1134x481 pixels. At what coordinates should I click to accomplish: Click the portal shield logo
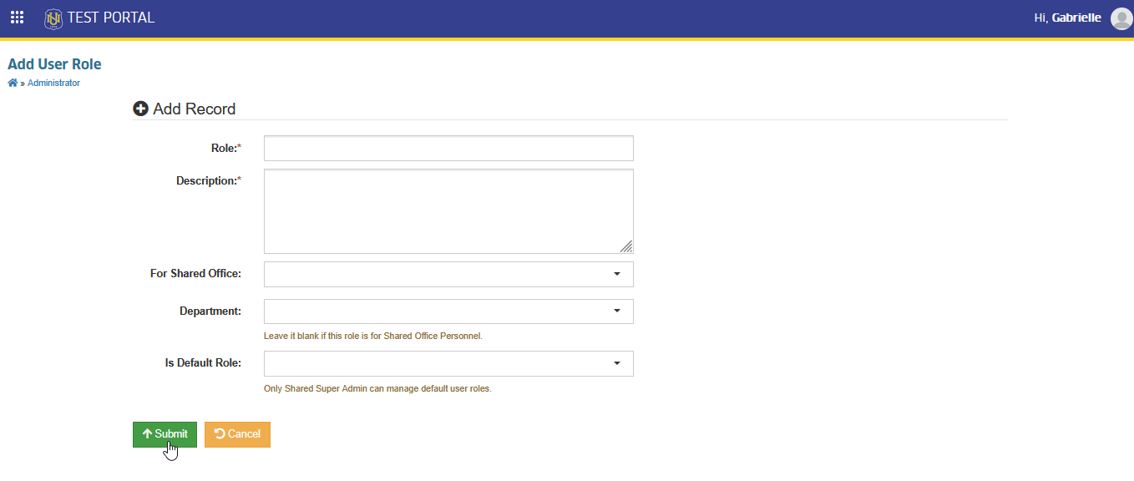pos(53,18)
